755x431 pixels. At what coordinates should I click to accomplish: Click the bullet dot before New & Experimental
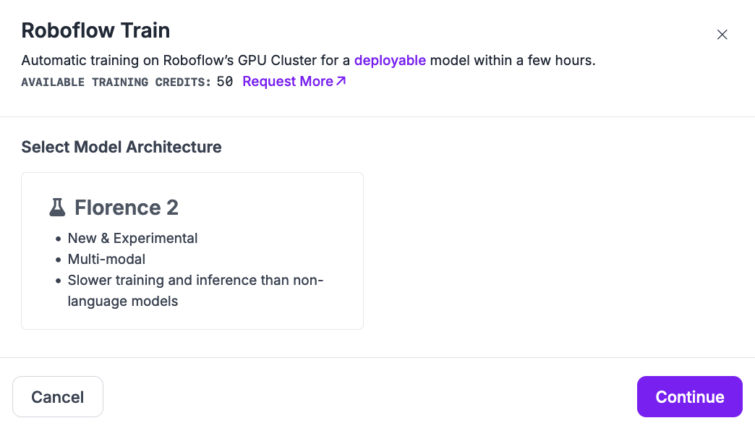pyautogui.click(x=58, y=239)
